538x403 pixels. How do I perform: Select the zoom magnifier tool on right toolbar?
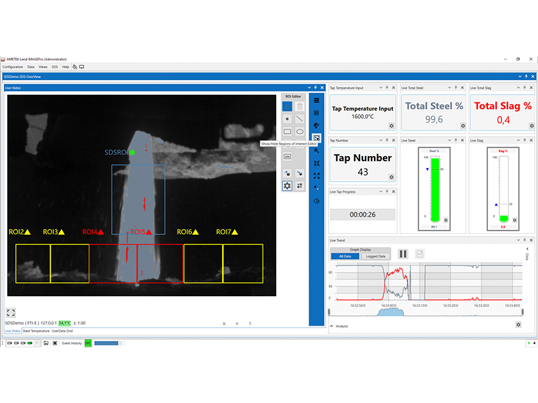click(317, 149)
